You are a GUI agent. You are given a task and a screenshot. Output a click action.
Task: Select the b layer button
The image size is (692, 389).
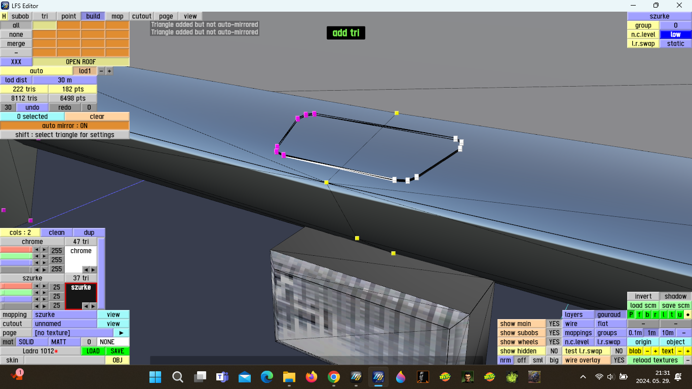[x=647, y=315]
